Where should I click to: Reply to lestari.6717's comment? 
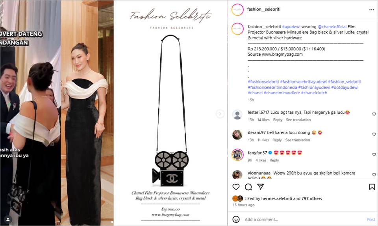278,119
